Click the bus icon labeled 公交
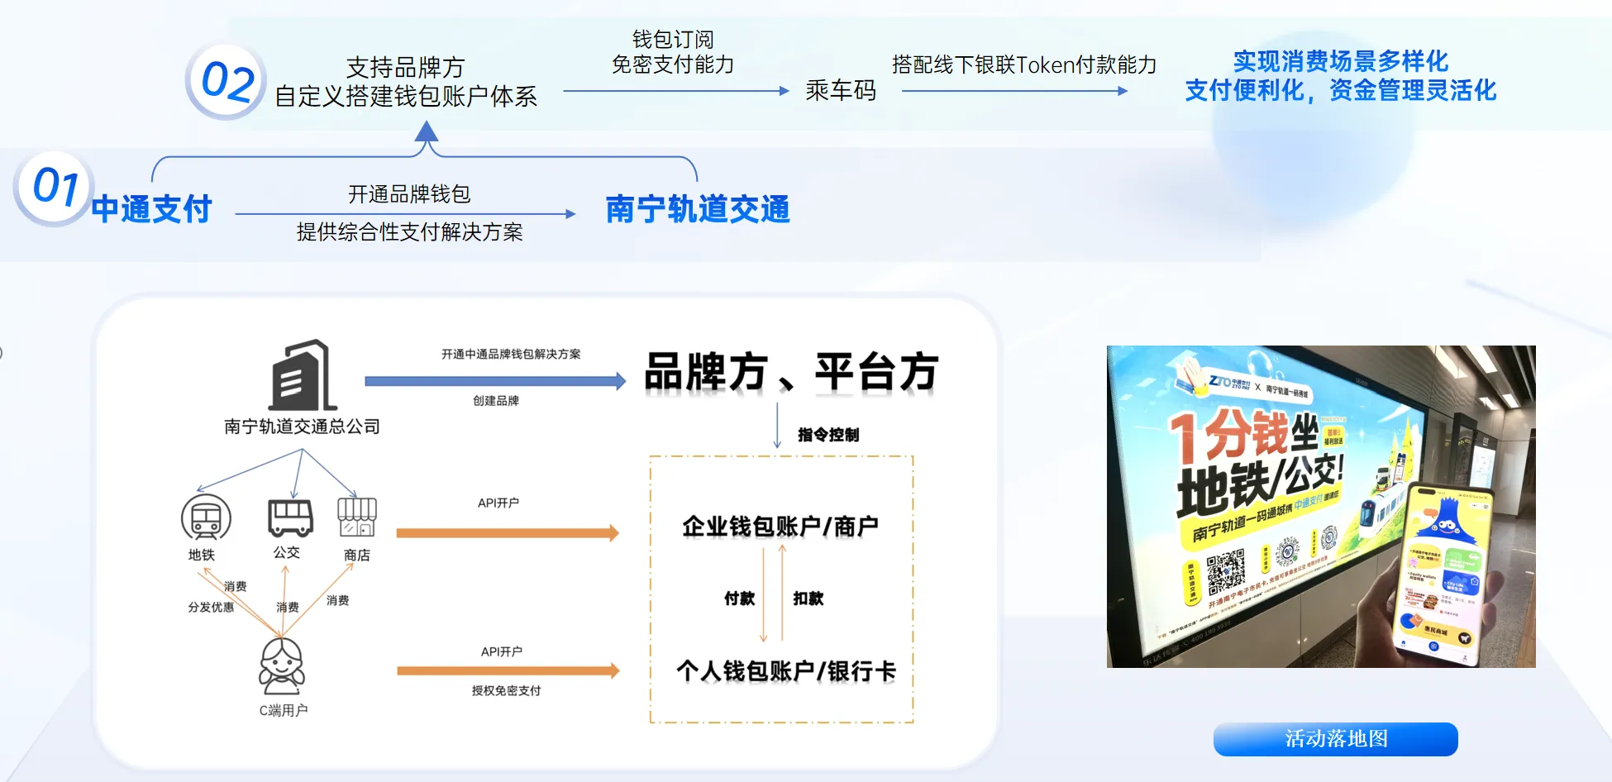1612x782 pixels. pos(290,517)
